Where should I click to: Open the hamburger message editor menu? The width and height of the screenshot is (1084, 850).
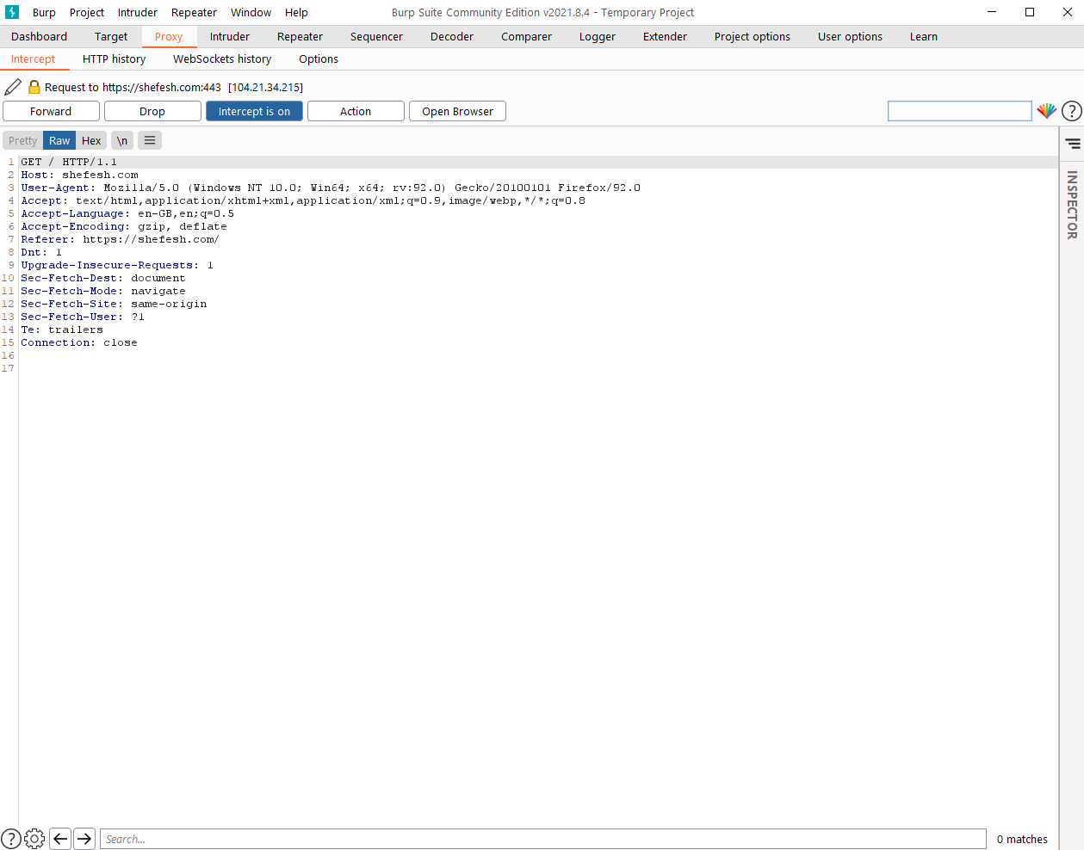click(150, 140)
